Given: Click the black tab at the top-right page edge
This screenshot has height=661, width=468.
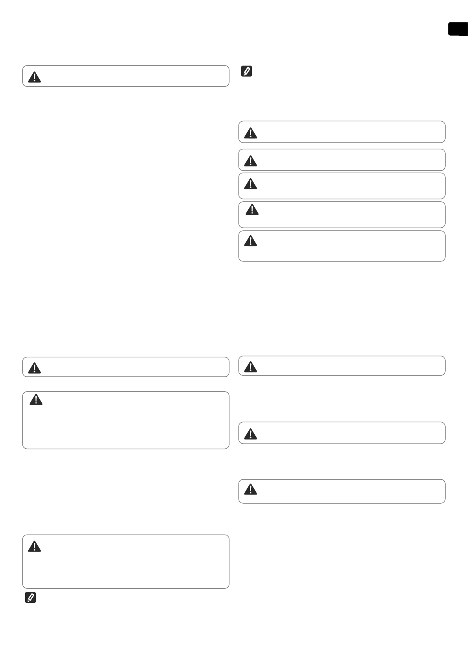Looking at the screenshot, I should pos(458,29).
